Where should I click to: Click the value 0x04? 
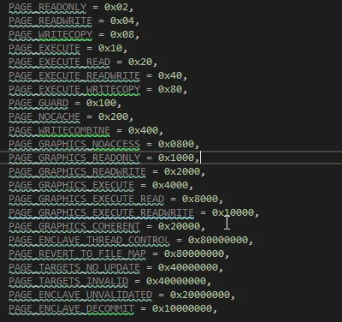pos(122,21)
